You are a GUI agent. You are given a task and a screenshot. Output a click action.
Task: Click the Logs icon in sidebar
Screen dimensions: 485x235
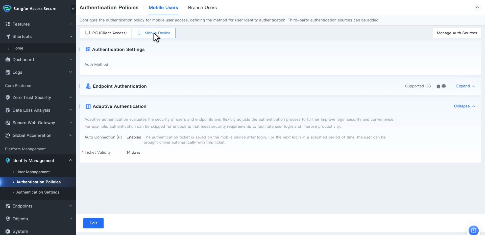click(x=8, y=72)
